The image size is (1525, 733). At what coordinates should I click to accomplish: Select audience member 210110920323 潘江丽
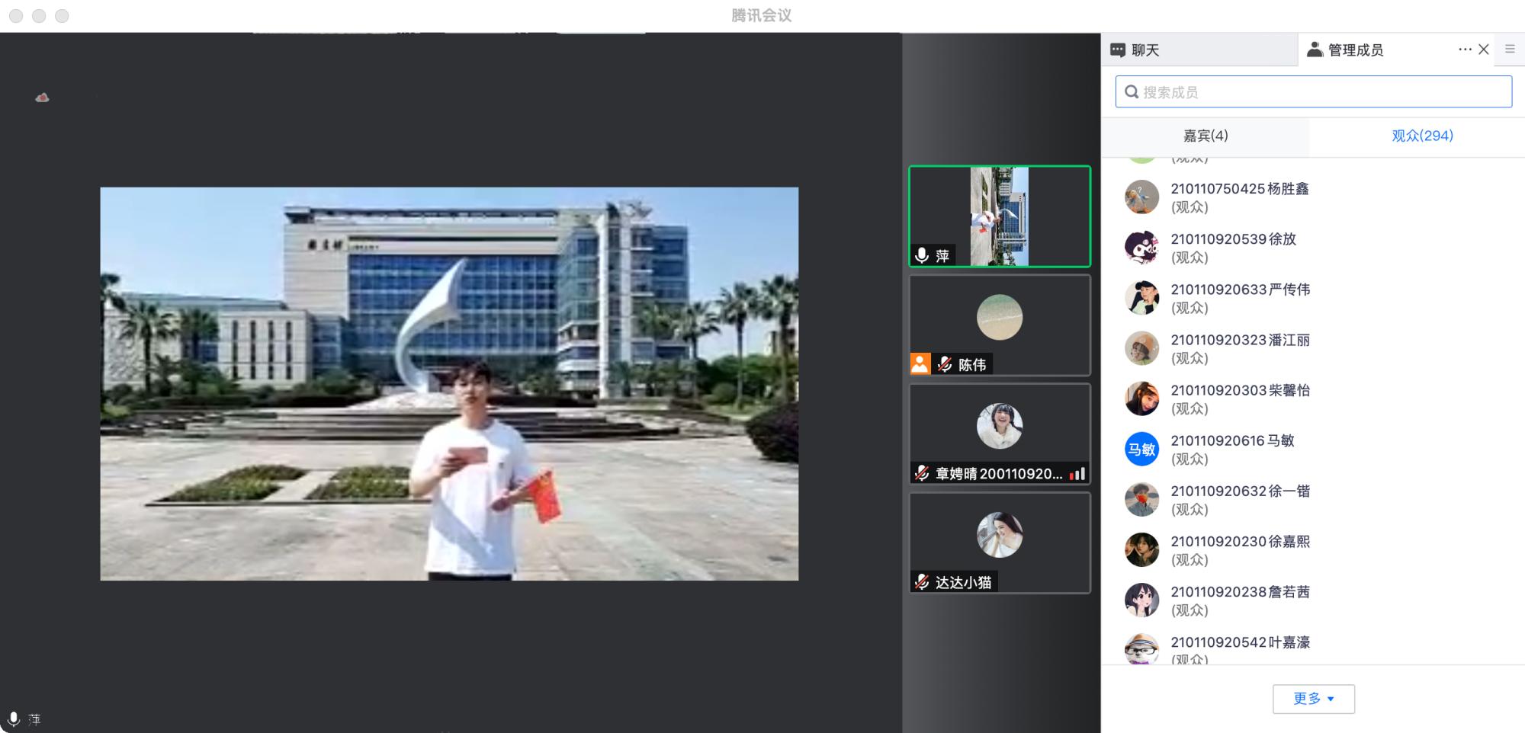click(x=1240, y=348)
